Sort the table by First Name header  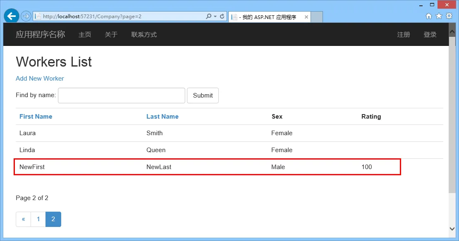[36, 117]
